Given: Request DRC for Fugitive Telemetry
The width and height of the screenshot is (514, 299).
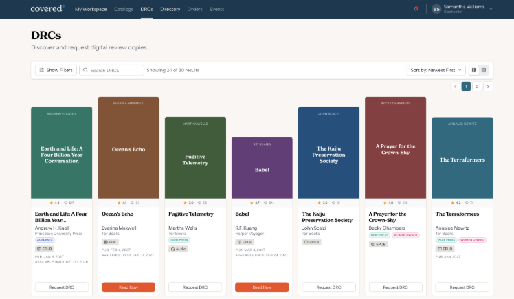Looking at the screenshot, I should tap(195, 287).
